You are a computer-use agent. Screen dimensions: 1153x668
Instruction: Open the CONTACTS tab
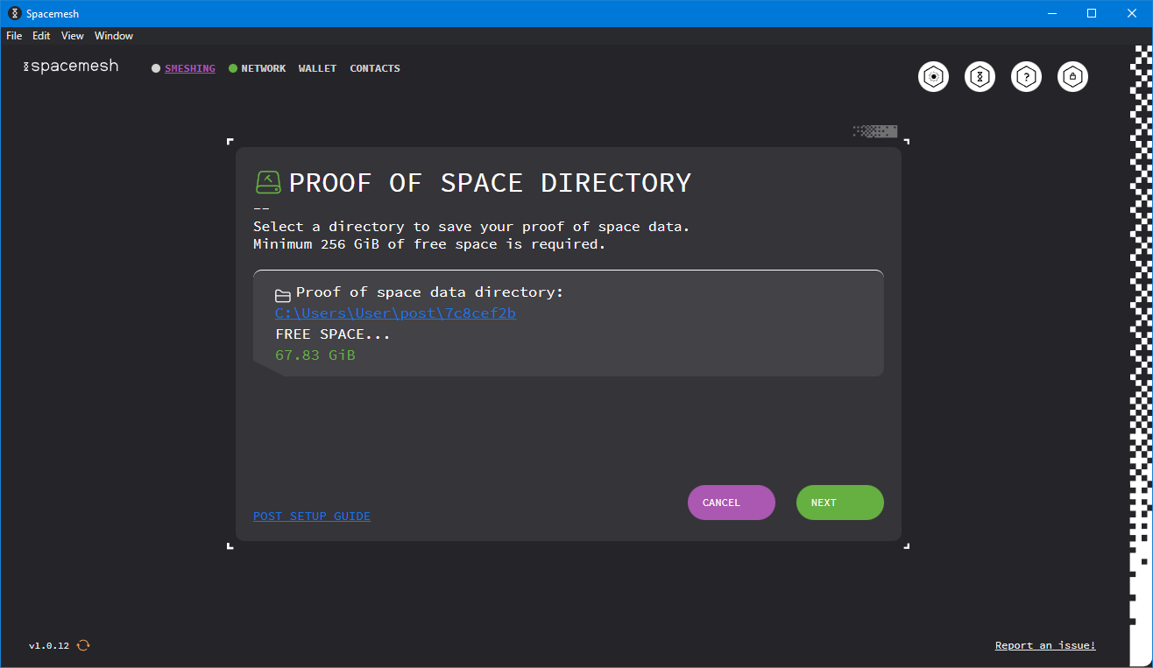(375, 68)
